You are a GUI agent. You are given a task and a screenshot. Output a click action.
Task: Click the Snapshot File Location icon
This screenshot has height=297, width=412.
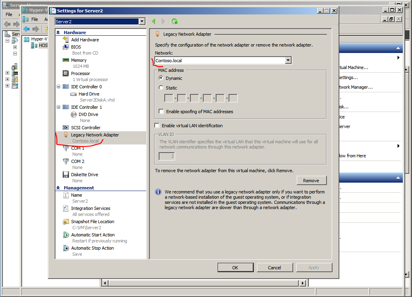(66, 222)
